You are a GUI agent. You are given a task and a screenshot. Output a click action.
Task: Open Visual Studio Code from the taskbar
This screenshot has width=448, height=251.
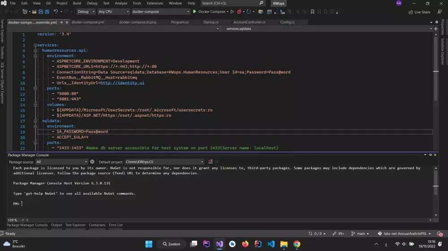(271, 244)
